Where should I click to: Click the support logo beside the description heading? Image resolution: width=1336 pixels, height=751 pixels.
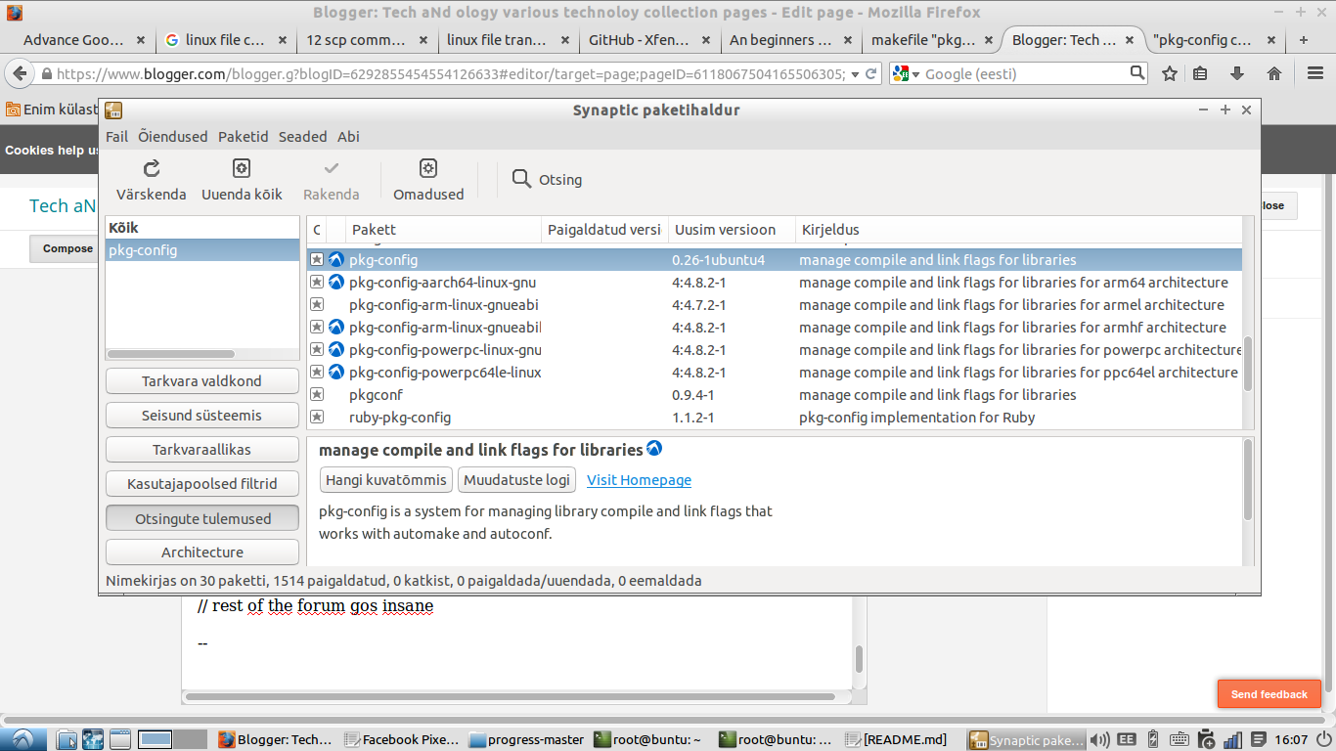pos(654,449)
